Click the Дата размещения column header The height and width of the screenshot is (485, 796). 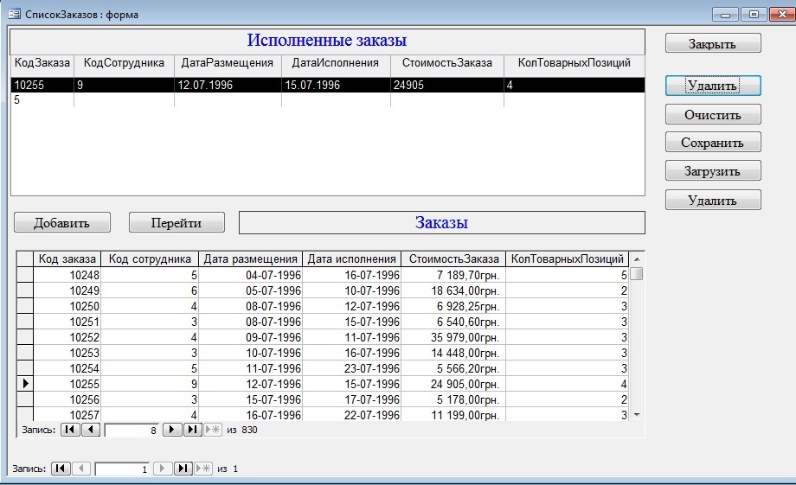tap(250, 258)
